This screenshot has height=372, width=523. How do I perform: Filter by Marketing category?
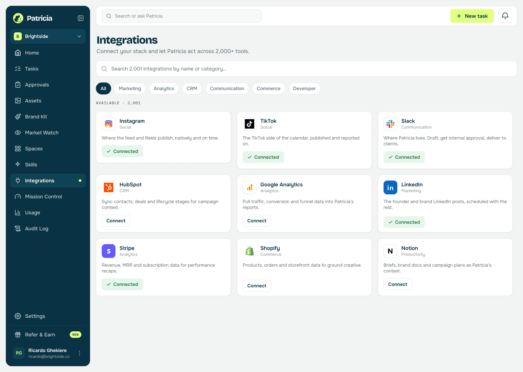click(130, 89)
